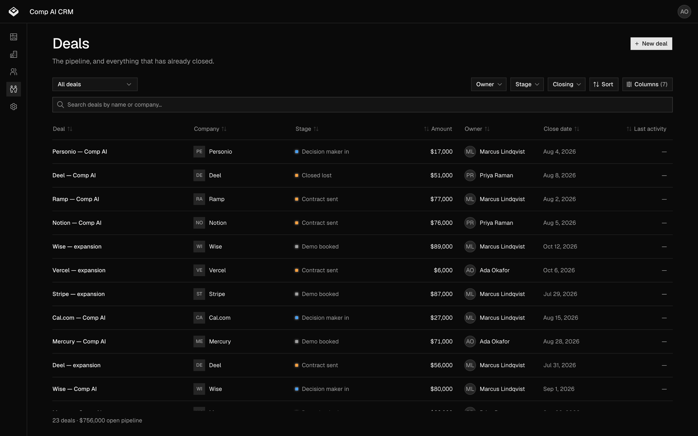Open the Personio — Comp AI deal
The image size is (698, 436).
point(79,151)
